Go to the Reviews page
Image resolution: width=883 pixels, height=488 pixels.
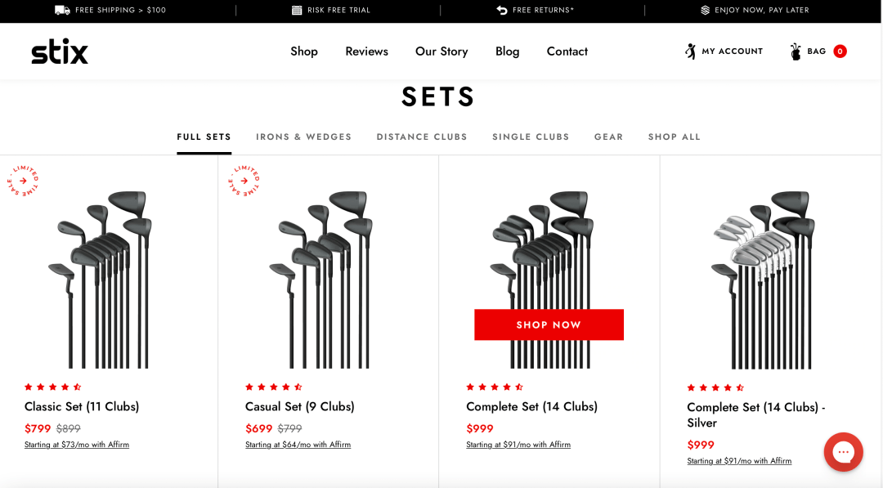point(366,51)
